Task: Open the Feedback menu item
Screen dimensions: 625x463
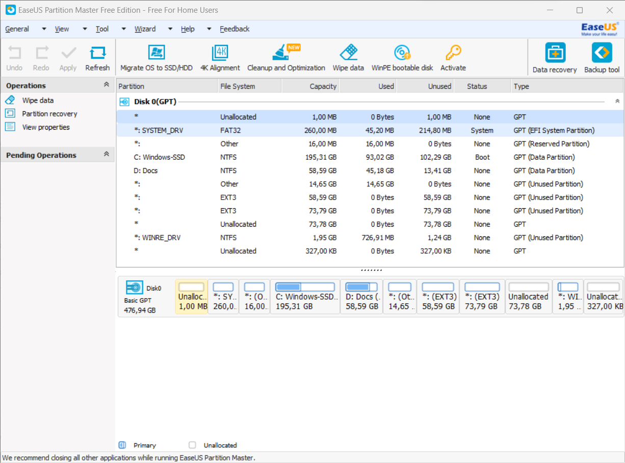Action: pos(235,29)
